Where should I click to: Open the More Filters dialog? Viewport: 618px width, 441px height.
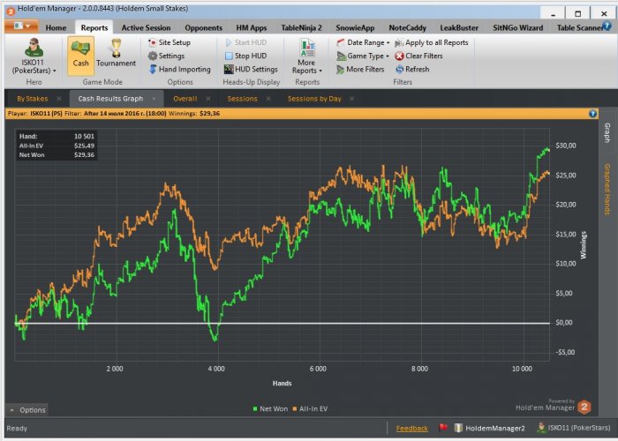(x=366, y=69)
